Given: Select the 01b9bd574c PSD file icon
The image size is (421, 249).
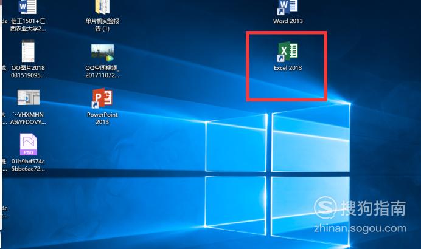Looking at the screenshot, I should (x=28, y=145).
